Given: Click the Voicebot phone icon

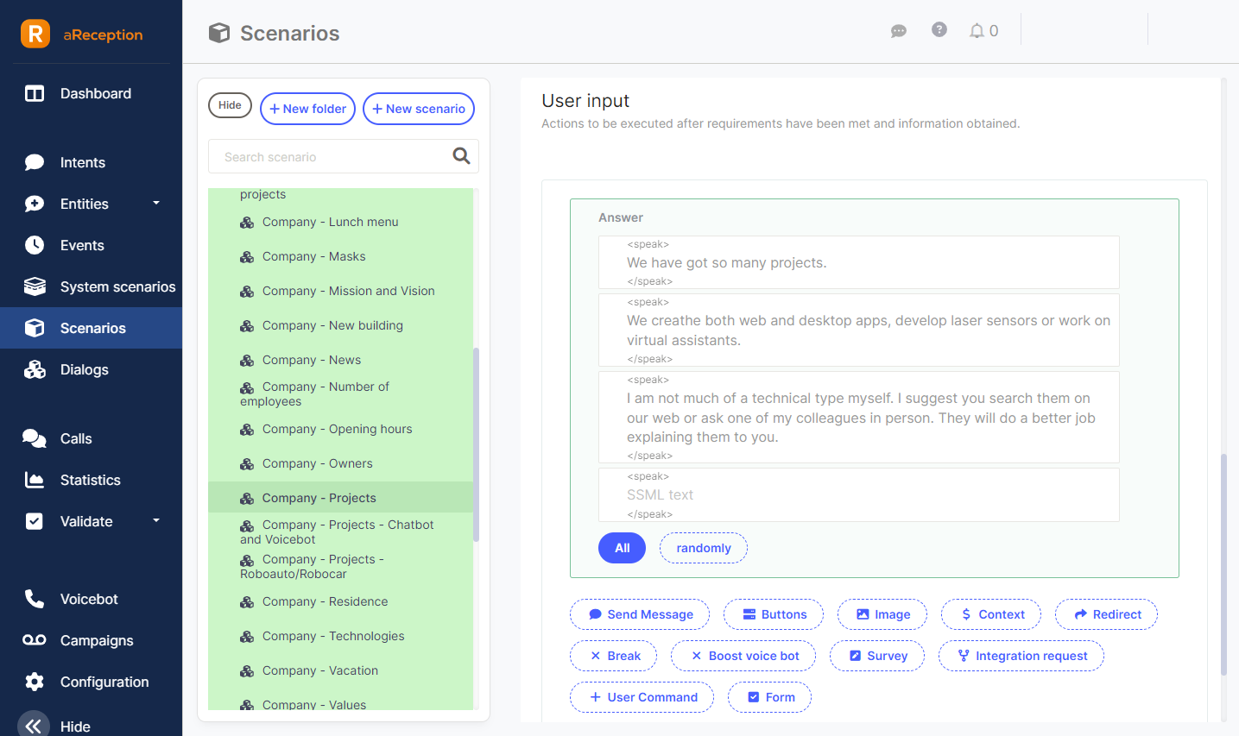Looking at the screenshot, I should click(x=35, y=599).
